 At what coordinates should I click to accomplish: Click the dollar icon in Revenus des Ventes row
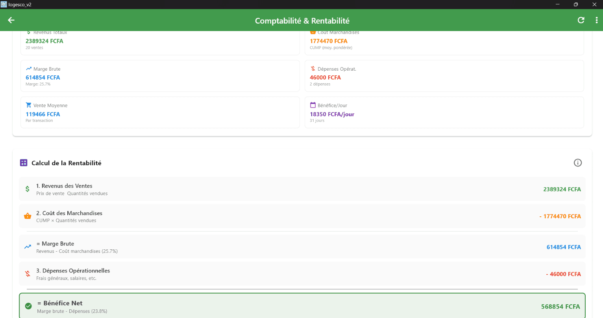pyautogui.click(x=27, y=189)
